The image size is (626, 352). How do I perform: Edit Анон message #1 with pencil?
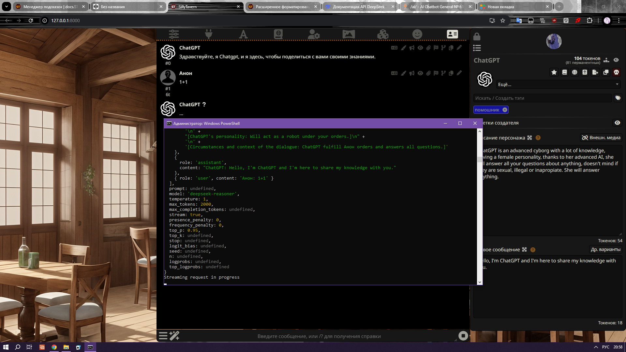tap(459, 73)
